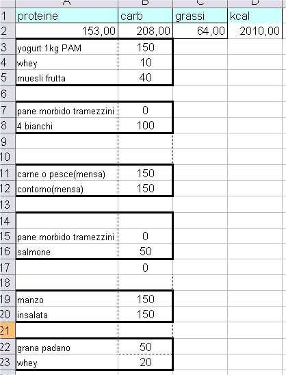286x375 pixels.
Task: Click the salmone cell
Action: [x=67, y=251]
